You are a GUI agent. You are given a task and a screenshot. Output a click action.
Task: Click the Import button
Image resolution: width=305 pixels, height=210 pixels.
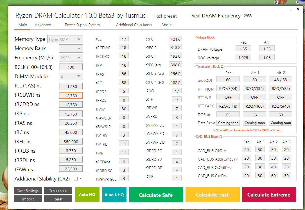pyautogui.click(x=28, y=199)
